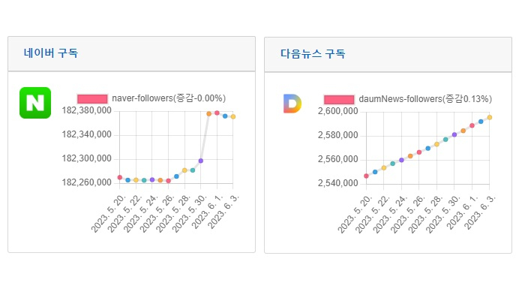Toggle the naver-followers legend color box
Image resolution: width=519 pixels, height=289 pixels.
tap(92, 99)
